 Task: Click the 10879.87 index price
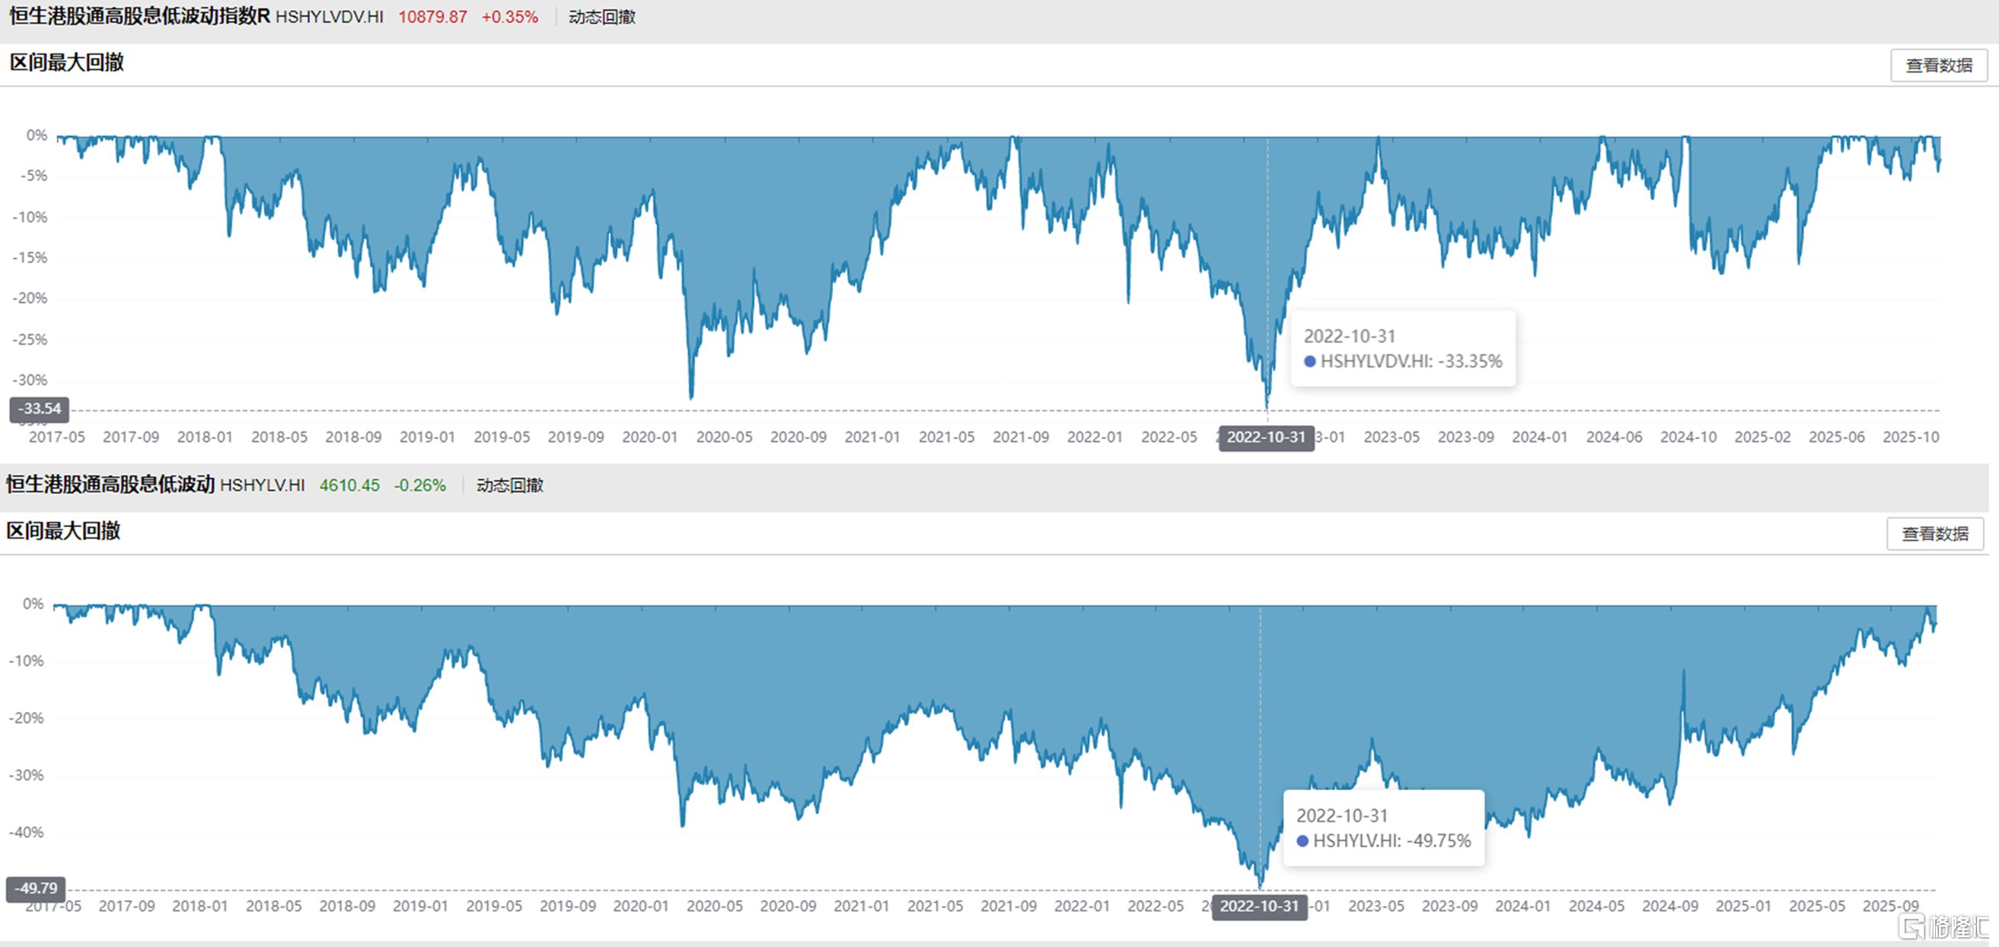click(x=432, y=17)
